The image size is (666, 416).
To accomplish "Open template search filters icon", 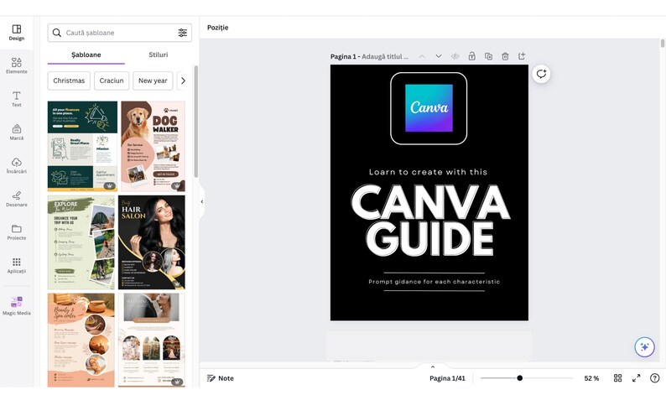I will click(183, 33).
